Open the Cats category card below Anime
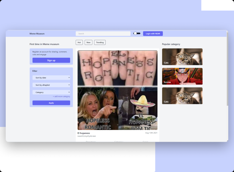The height and width of the screenshot is (172, 234). (182, 96)
